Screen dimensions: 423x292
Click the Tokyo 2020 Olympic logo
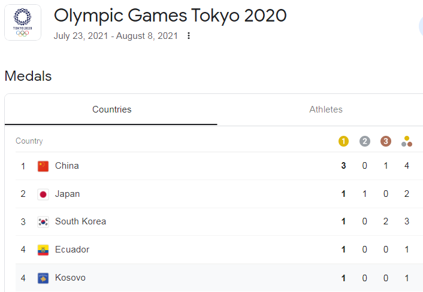[x=23, y=23]
